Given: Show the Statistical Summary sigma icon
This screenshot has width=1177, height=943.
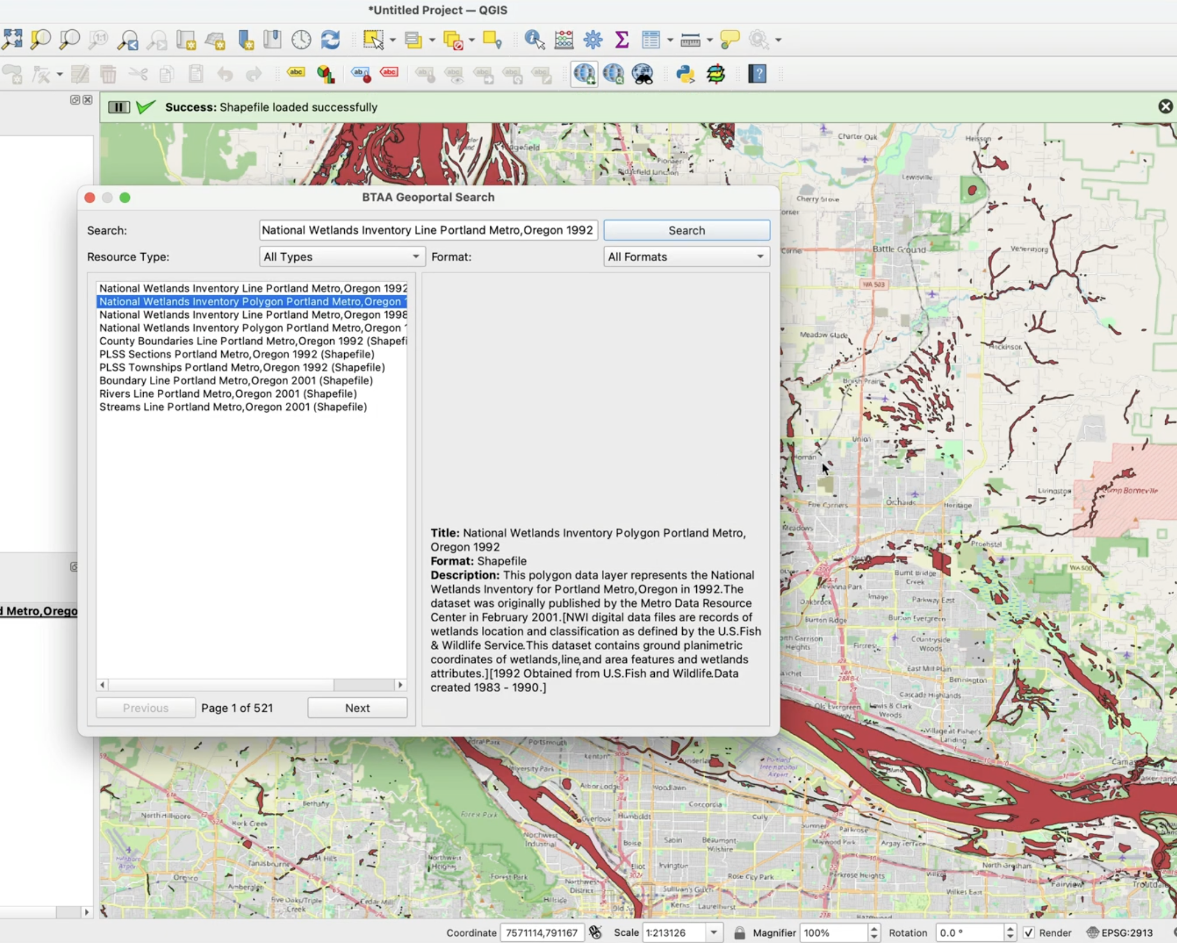Looking at the screenshot, I should [x=622, y=39].
